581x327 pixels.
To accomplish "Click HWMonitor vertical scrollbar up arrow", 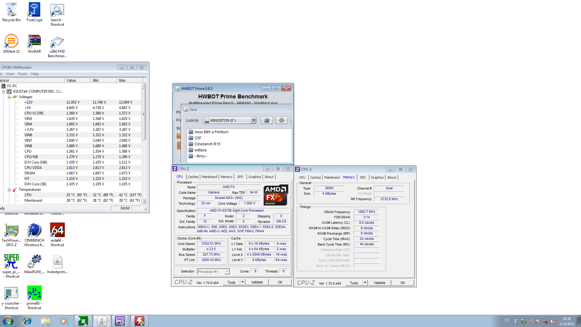I will click(x=144, y=86).
